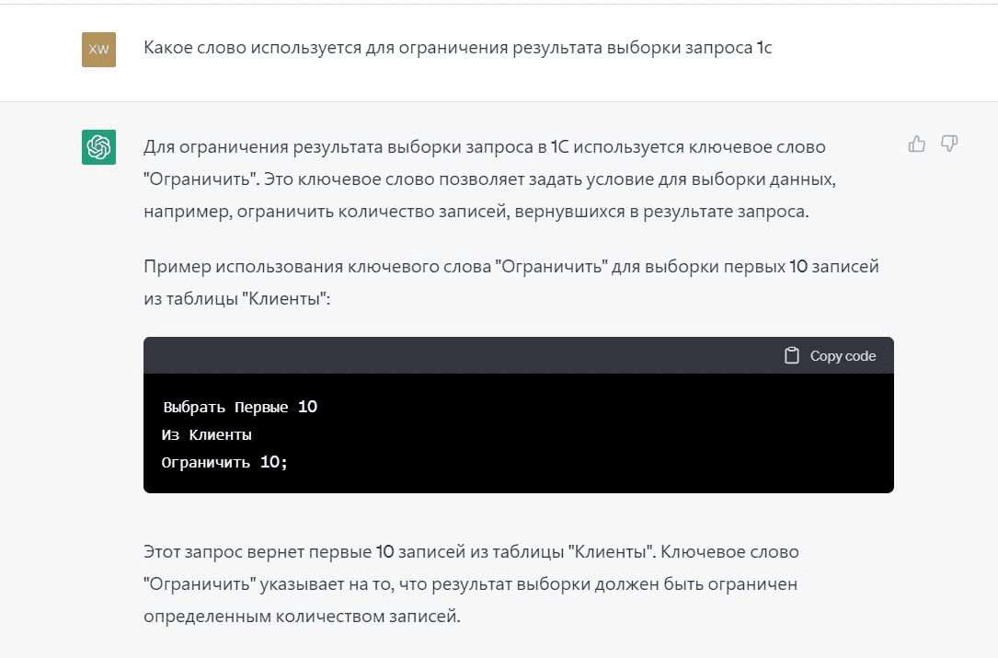Click the line 'из таблицы "Клиенты":'
The width and height of the screenshot is (998, 658).
236,298
